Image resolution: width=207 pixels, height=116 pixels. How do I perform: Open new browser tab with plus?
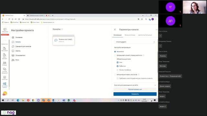click(x=53, y=15)
